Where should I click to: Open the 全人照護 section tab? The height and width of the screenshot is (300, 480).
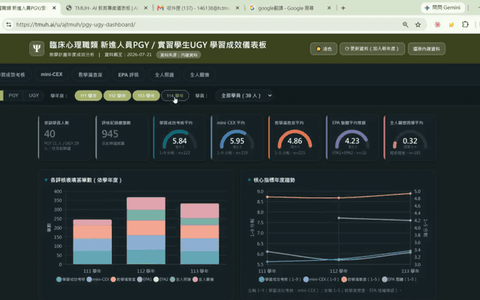click(164, 74)
